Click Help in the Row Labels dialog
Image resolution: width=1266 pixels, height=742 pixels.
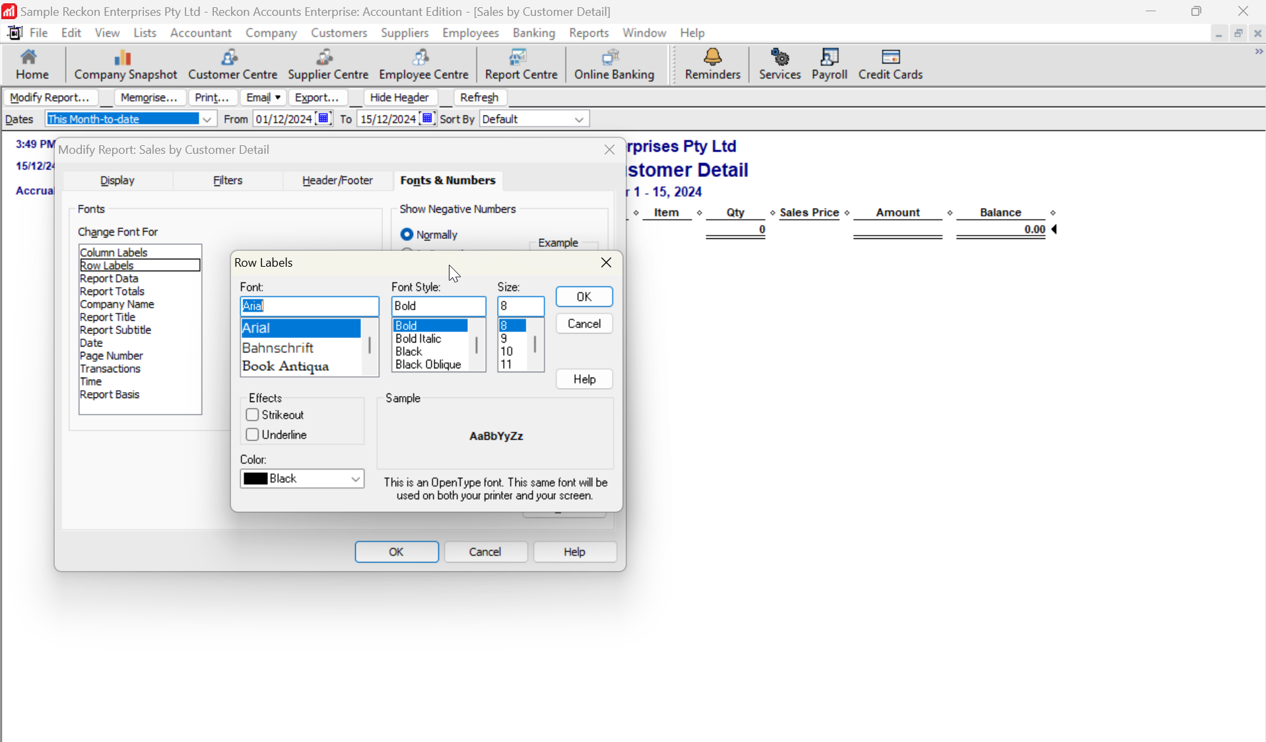[x=584, y=379]
